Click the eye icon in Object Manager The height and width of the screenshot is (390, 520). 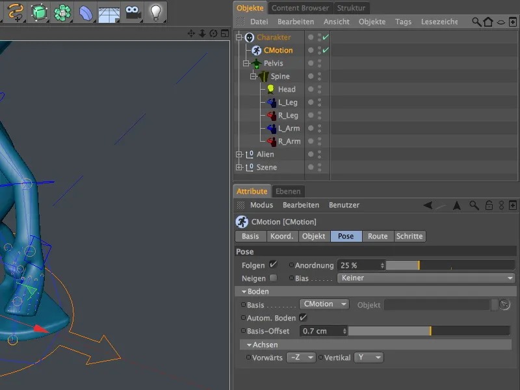(x=500, y=22)
